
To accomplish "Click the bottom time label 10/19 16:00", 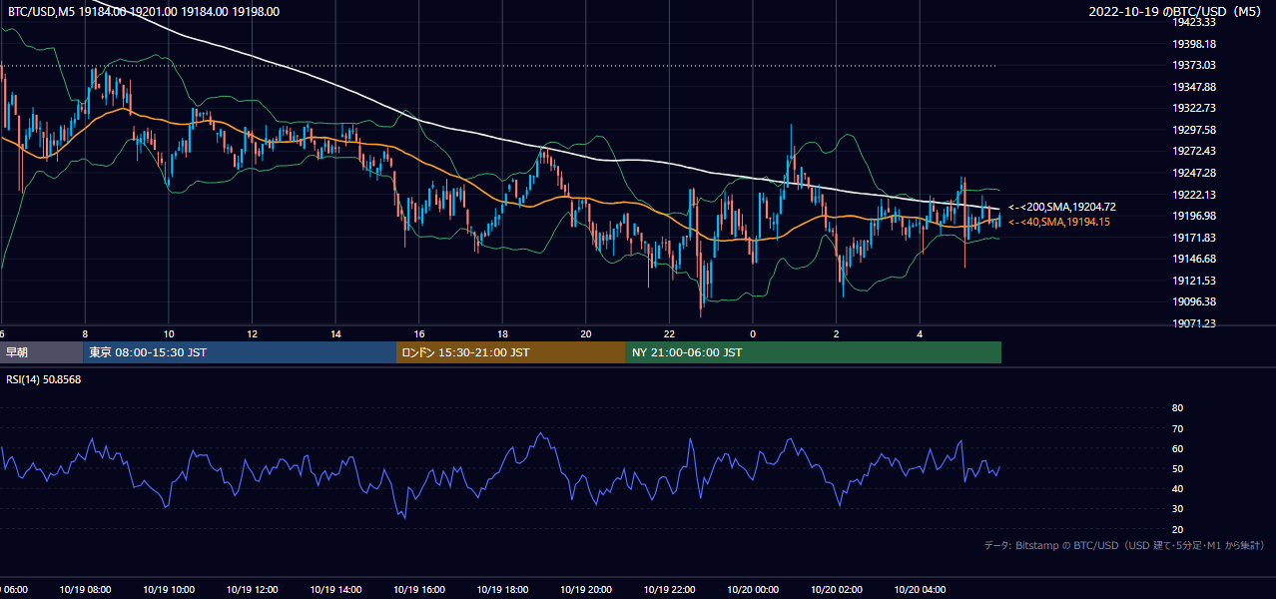I will click(419, 590).
